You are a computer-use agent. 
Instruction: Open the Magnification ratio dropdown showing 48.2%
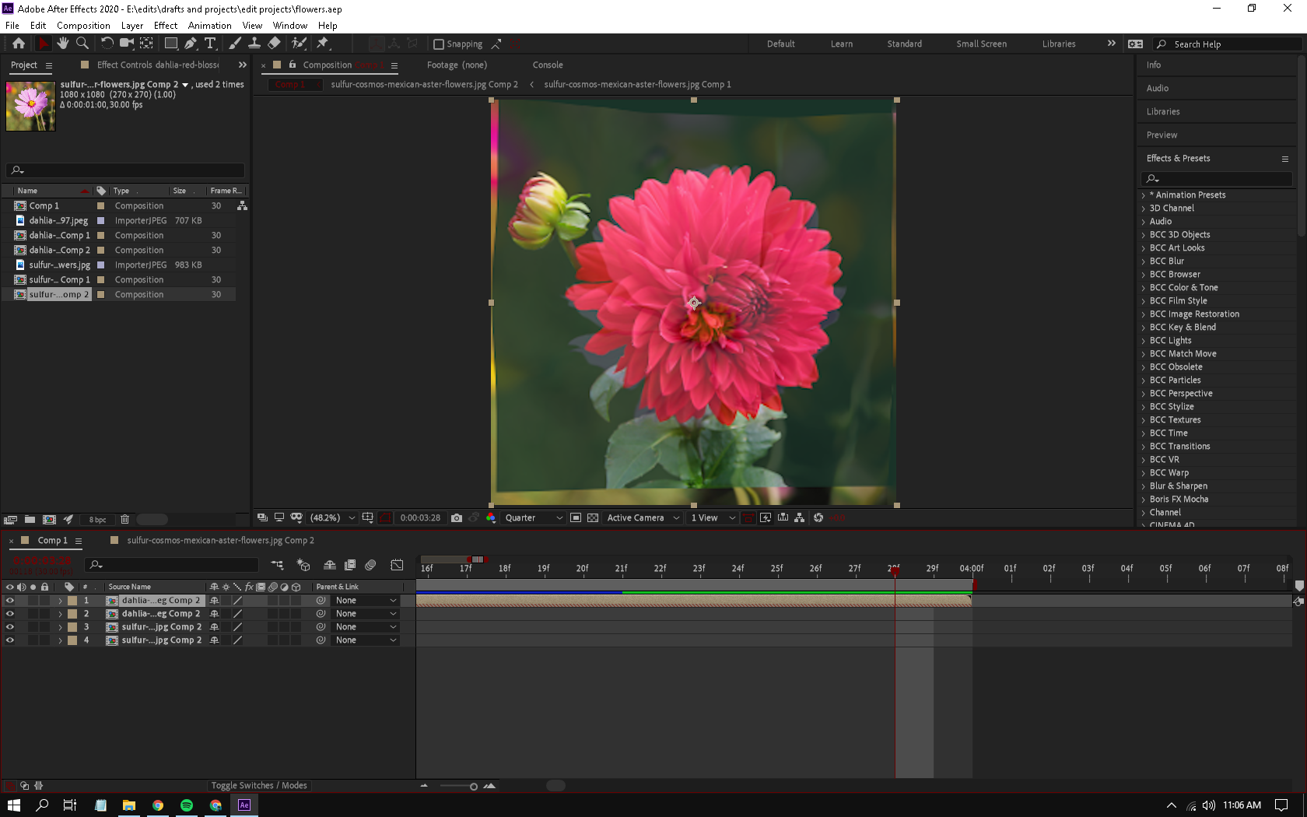[x=332, y=517]
